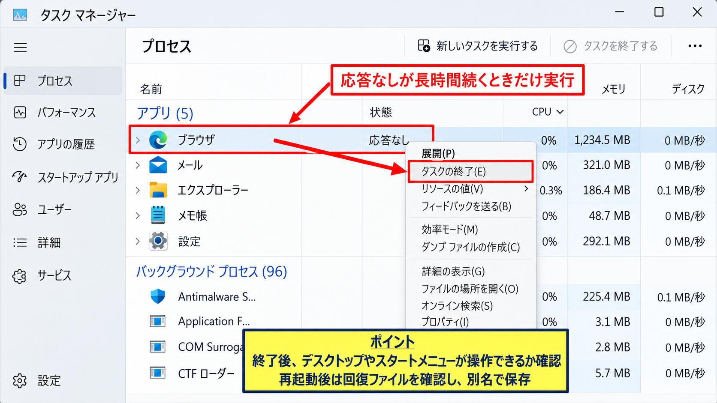
Task: Sort by the ディスク column header
Action: [x=688, y=89]
